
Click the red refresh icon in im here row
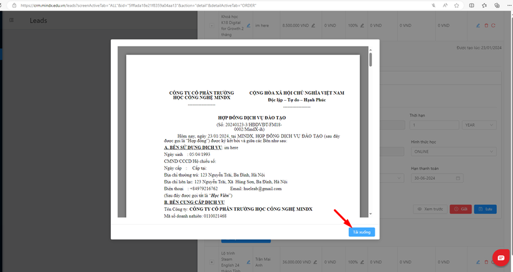(493, 25)
